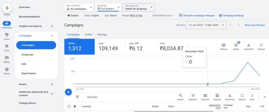Modify table Columns
Viewport: 269px width, 112px height.
(x=205, y=97)
